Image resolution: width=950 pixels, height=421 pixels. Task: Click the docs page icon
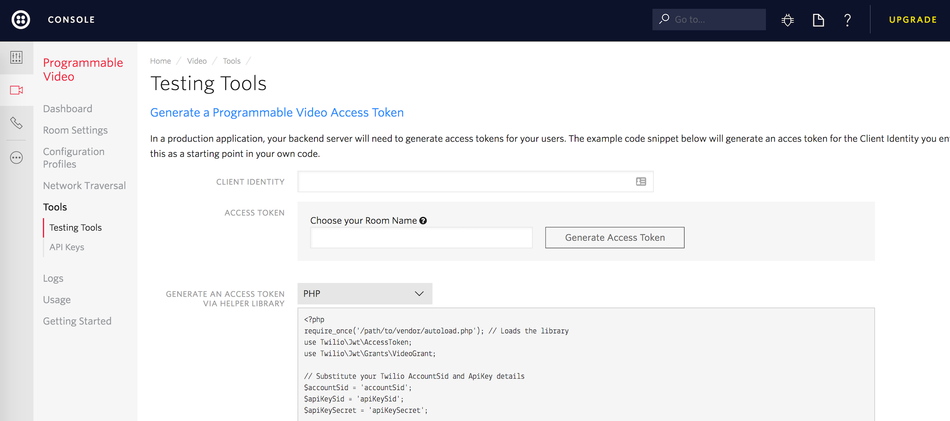pyautogui.click(x=818, y=20)
